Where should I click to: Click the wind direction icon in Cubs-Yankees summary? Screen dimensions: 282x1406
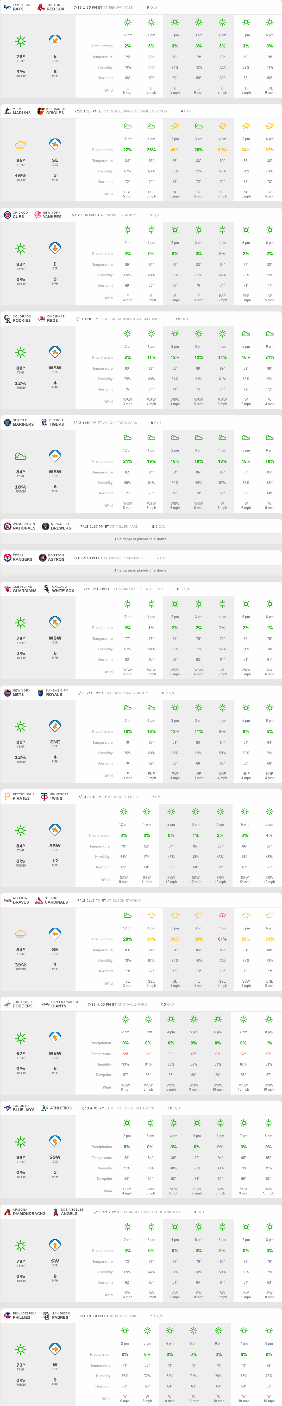pos(55,248)
